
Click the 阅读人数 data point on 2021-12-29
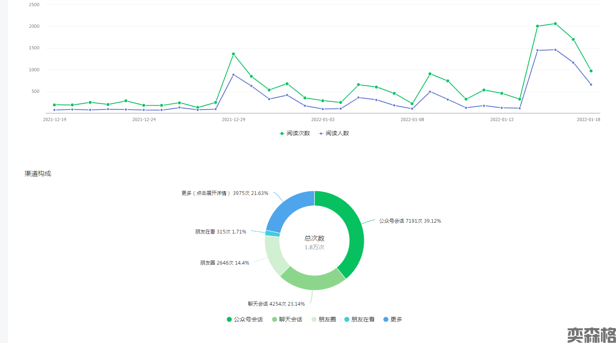pos(233,75)
